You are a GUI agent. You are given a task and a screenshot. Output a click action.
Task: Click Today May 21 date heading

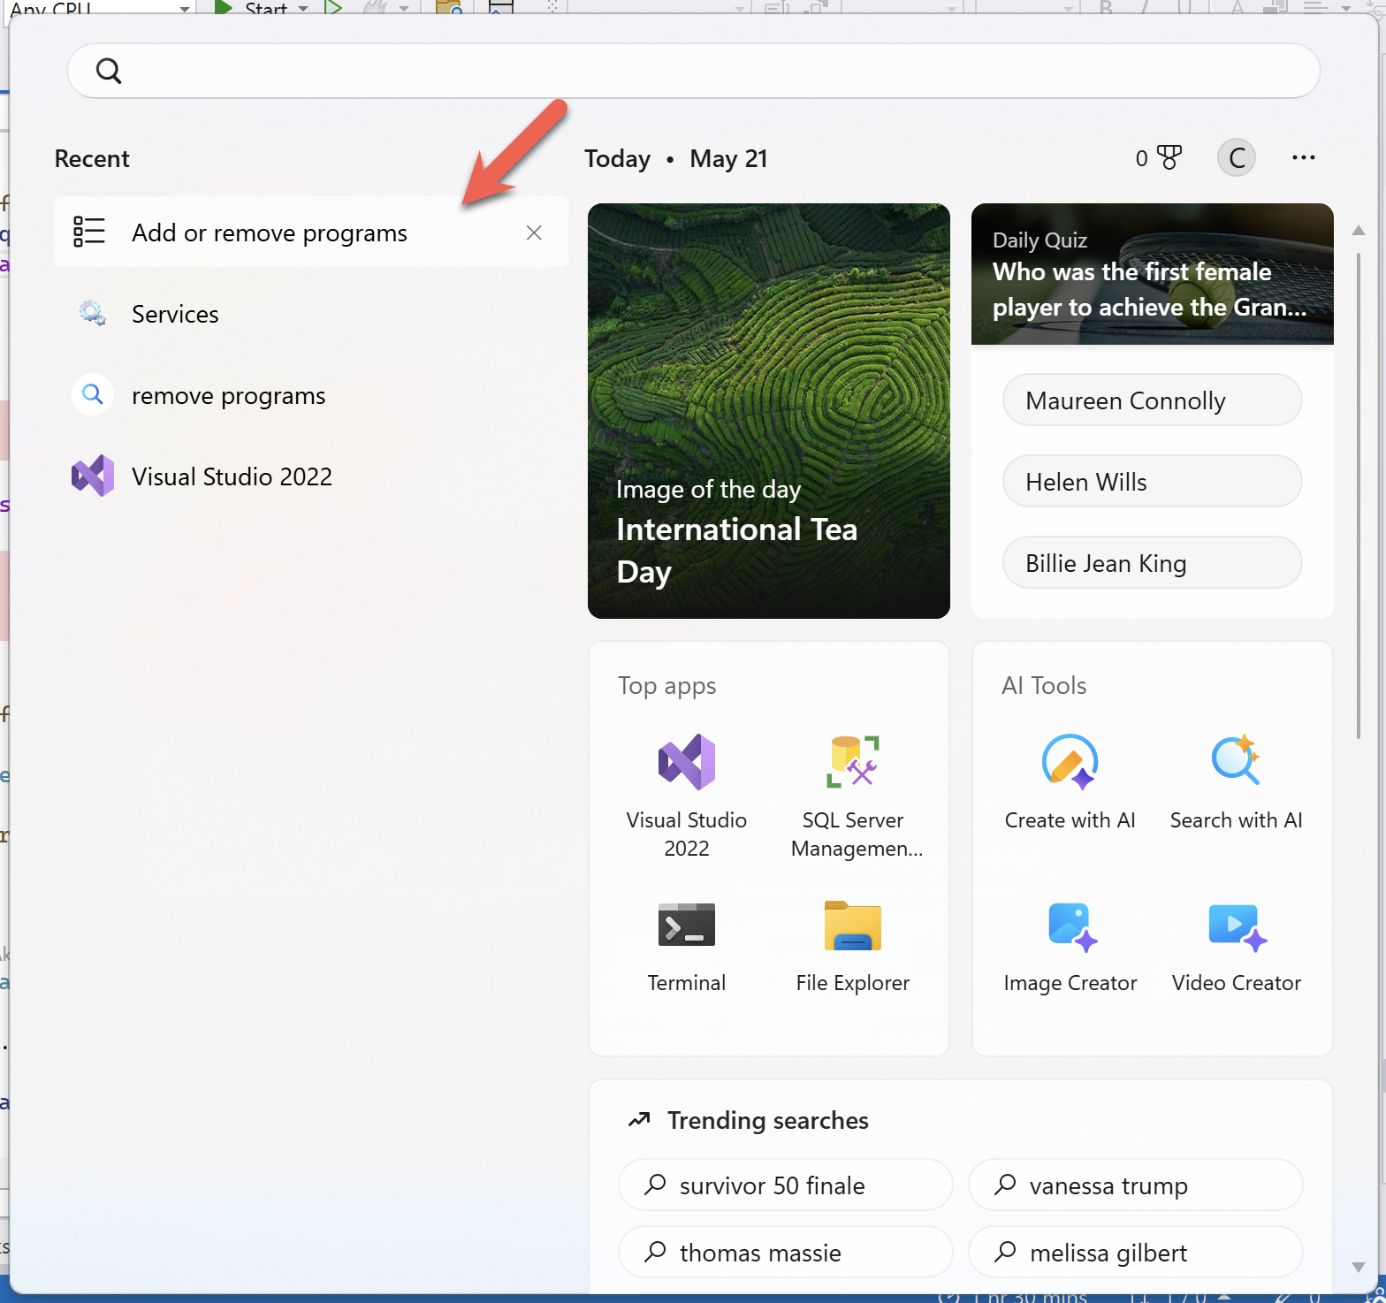pyautogui.click(x=675, y=159)
